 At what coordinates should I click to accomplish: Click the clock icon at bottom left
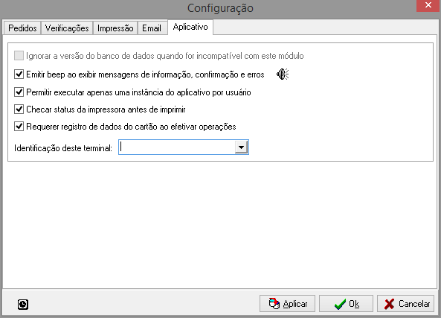(23, 305)
